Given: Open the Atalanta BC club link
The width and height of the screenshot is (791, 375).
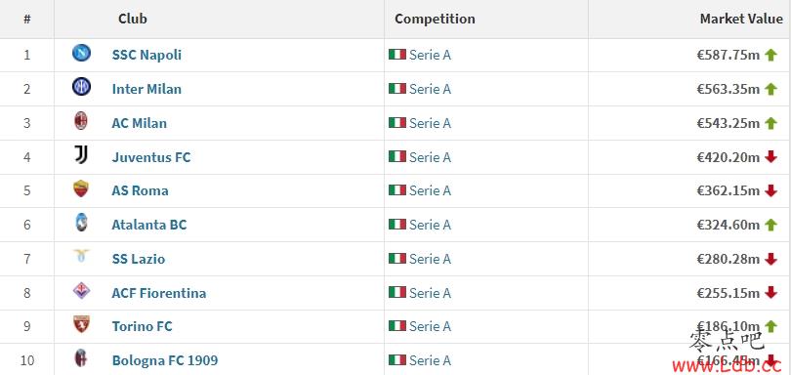Looking at the screenshot, I should (149, 225).
